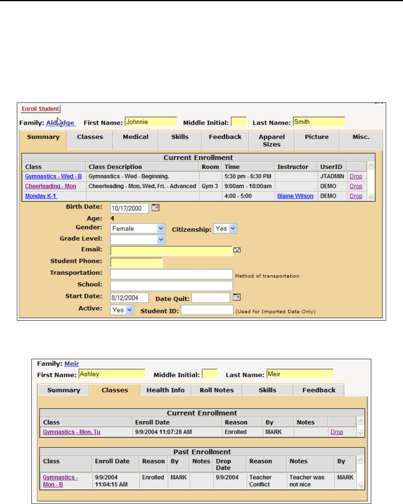This screenshot has width=403, height=504.
Task: Select Classes tab in Ashley Meir form
Action: coord(115,390)
